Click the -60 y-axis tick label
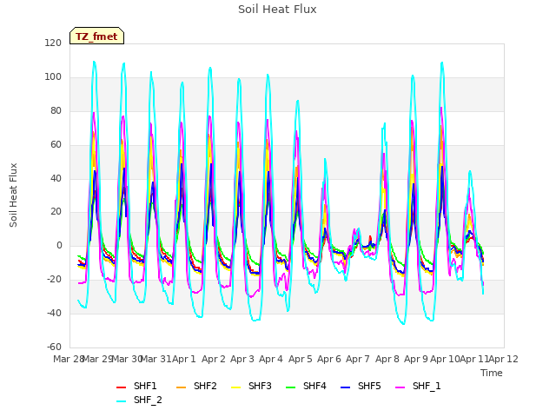 tap(54, 347)
